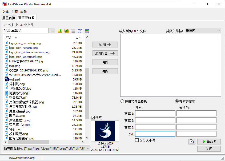Select file 简鹿办公.png
Viewport: 225px width, 161px height.
18,93
